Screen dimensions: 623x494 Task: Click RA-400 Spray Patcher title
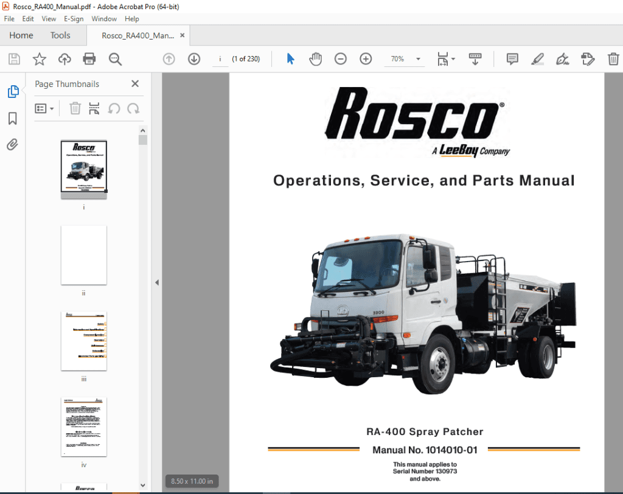[x=425, y=431]
